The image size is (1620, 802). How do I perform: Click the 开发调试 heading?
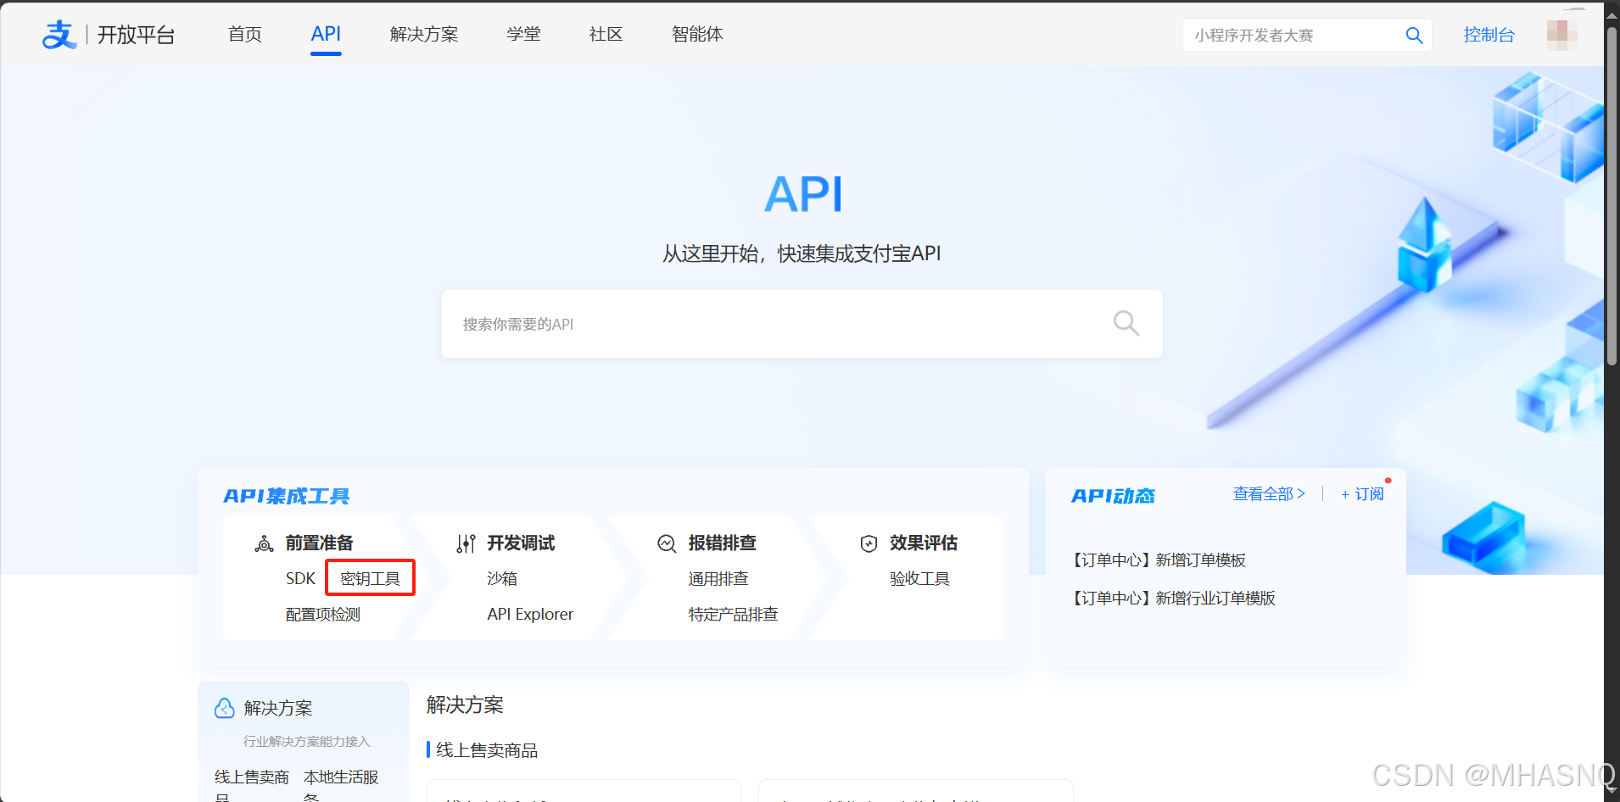[521, 543]
